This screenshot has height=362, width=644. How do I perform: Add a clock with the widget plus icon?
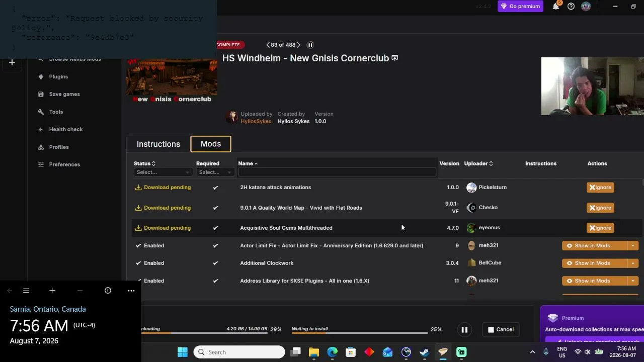(x=52, y=291)
